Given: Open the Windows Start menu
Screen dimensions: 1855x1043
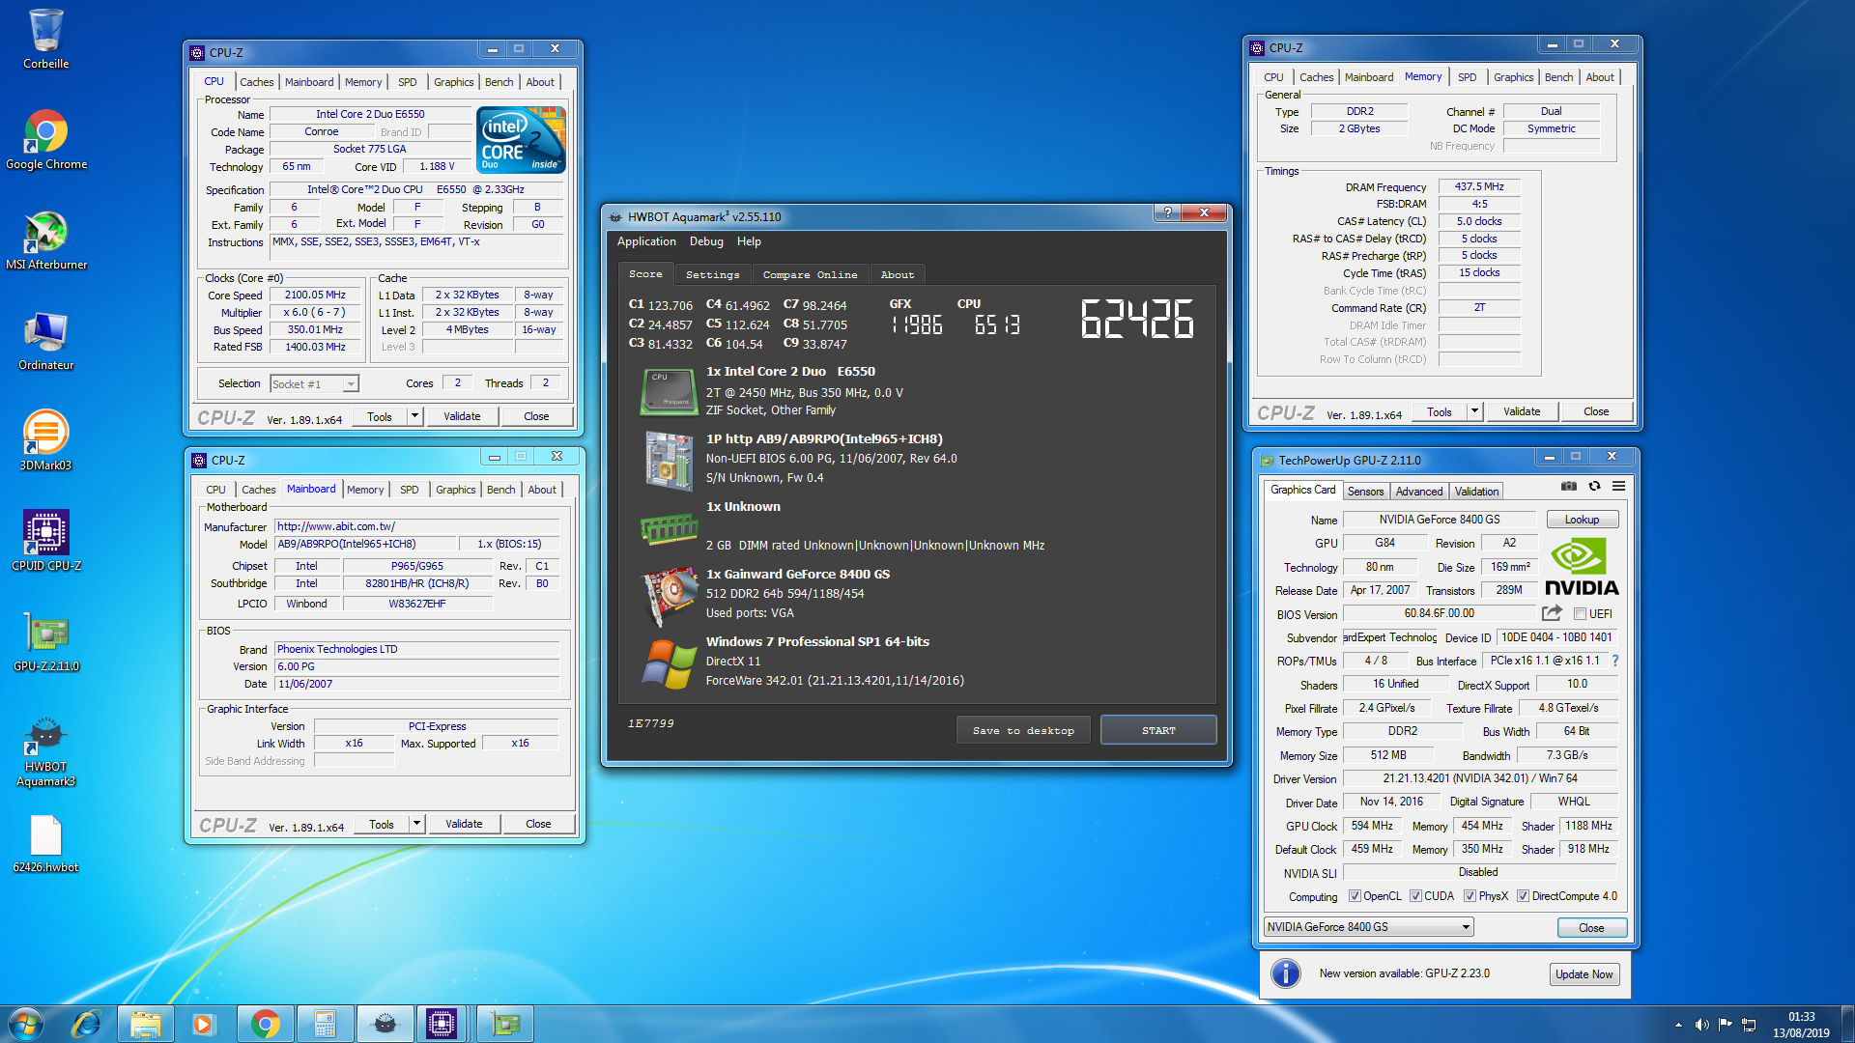Looking at the screenshot, I should [x=25, y=1024].
